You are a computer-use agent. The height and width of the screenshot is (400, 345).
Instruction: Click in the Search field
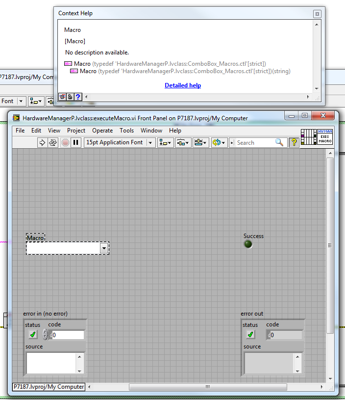point(255,143)
